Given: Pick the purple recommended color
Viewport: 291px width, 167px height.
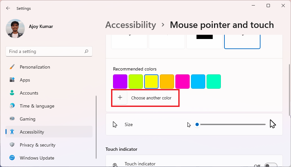Looking at the screenshot, I should point(120,82).
